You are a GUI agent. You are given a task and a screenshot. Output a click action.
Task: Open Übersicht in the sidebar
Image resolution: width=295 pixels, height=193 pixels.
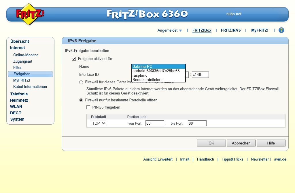coord(20,41)
